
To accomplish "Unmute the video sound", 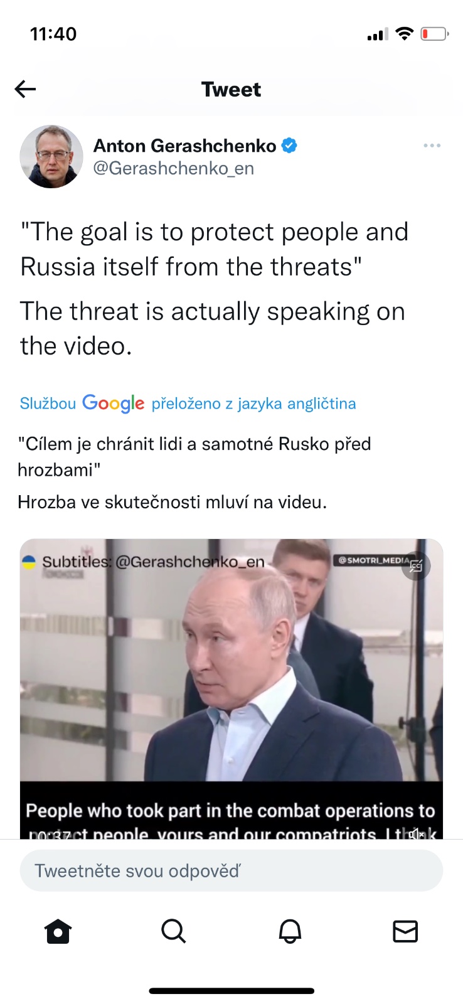I will point(417,834).
